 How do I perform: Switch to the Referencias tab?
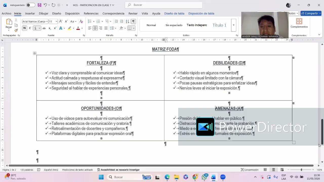(91, 13)
